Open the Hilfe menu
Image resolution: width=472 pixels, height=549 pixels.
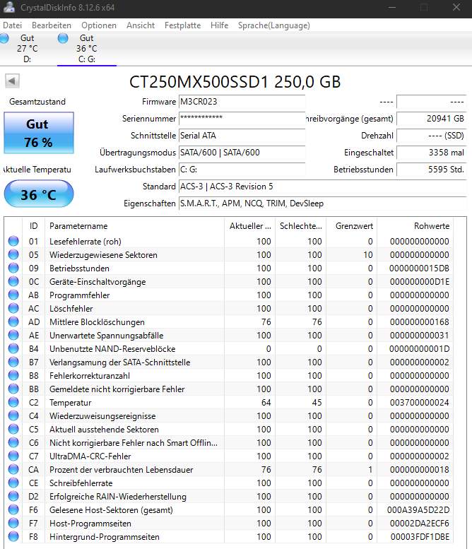point(219,25)
